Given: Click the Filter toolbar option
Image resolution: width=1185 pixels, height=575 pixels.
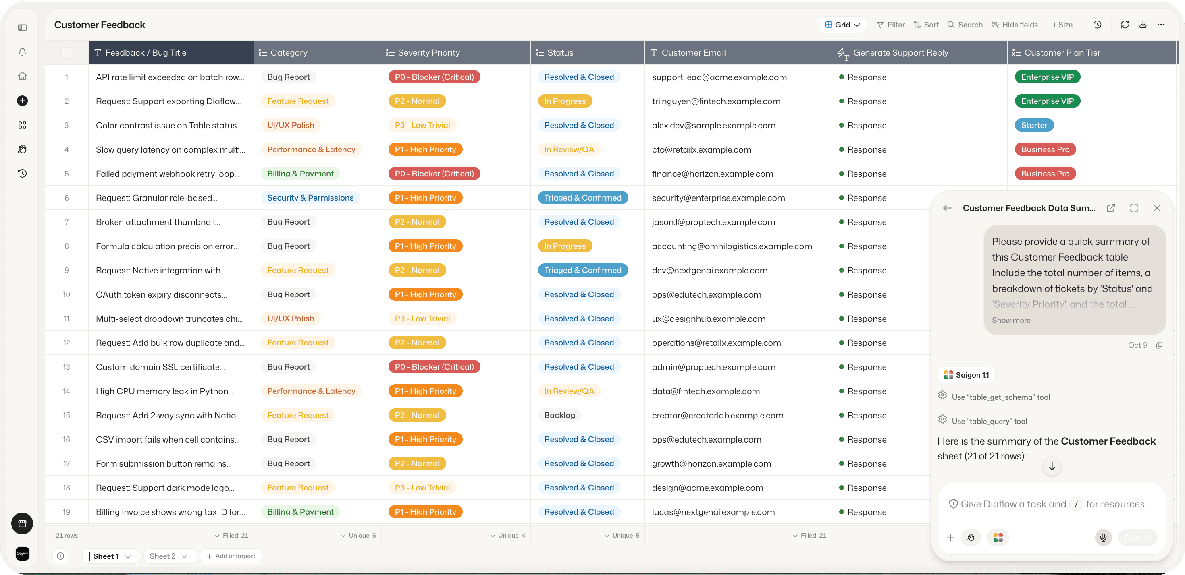Looking at the screenshot, I should click(x=891, y=25).
